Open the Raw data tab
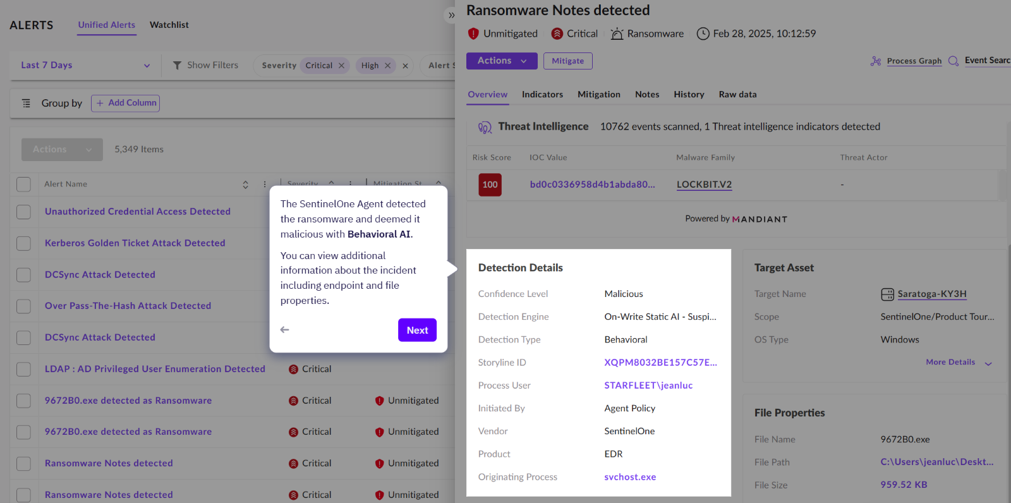The width and height of the screenshot is (1011, 503). pos(737,95)
